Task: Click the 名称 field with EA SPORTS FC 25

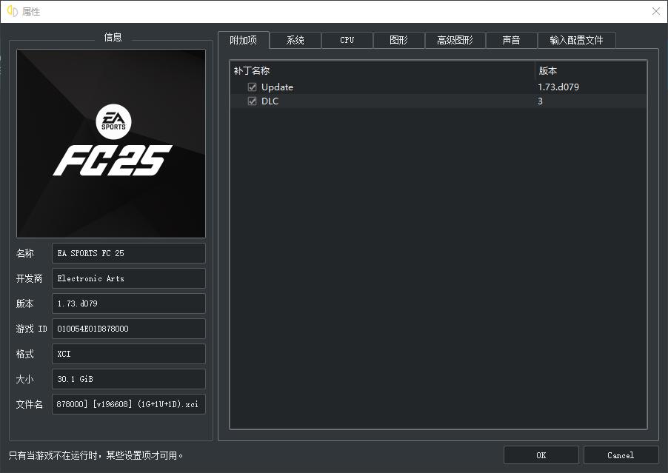Action: pyautogui.click(x=129, y=253)
